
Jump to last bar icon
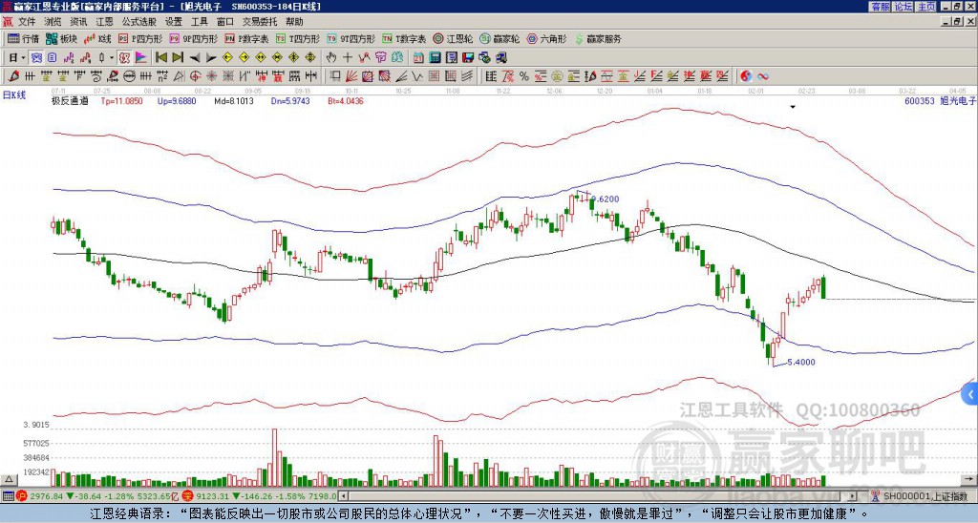click(178, 58)
